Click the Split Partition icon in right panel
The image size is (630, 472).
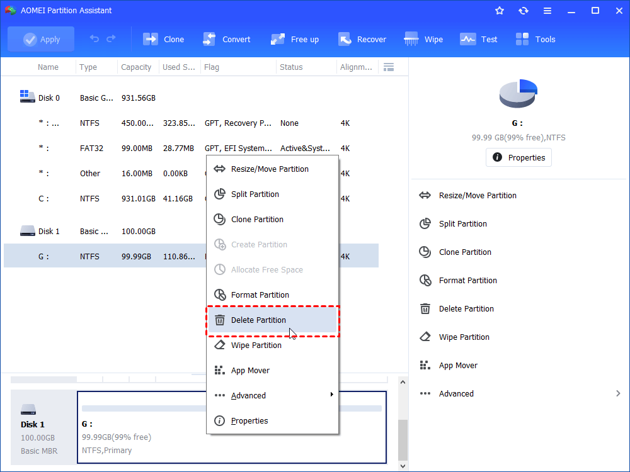[x=425, y=223]
